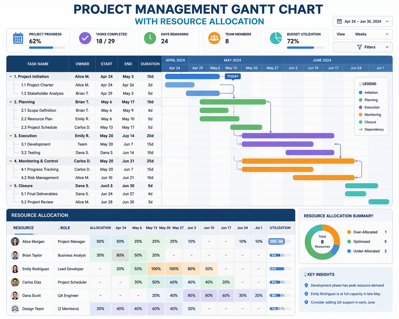Click the Design Team group avatar icon
399x319 pixels.
click(x=15, y=308)
